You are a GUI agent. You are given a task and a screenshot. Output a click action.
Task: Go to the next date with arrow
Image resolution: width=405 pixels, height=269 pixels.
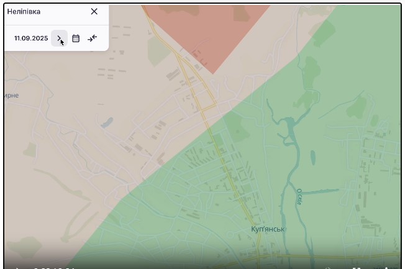coord(59,39)
